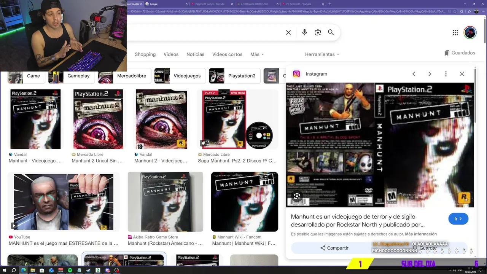Image resolution: width=487 pixels, height=274 pixels.
Task: Switch to the Shopping tab
Action: click(x=145, y=54)
